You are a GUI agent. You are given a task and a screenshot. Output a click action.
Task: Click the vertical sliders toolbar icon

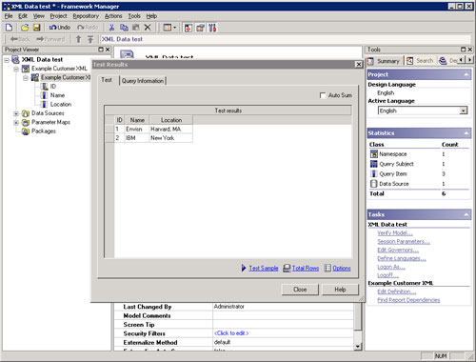pyautogui.click(x=212, y=28)
